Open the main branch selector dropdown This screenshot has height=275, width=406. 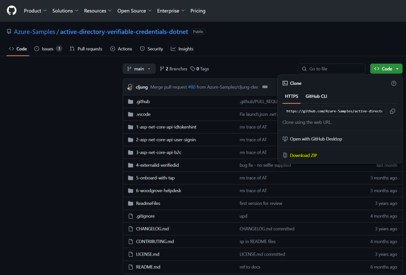[x=139, y=69]
